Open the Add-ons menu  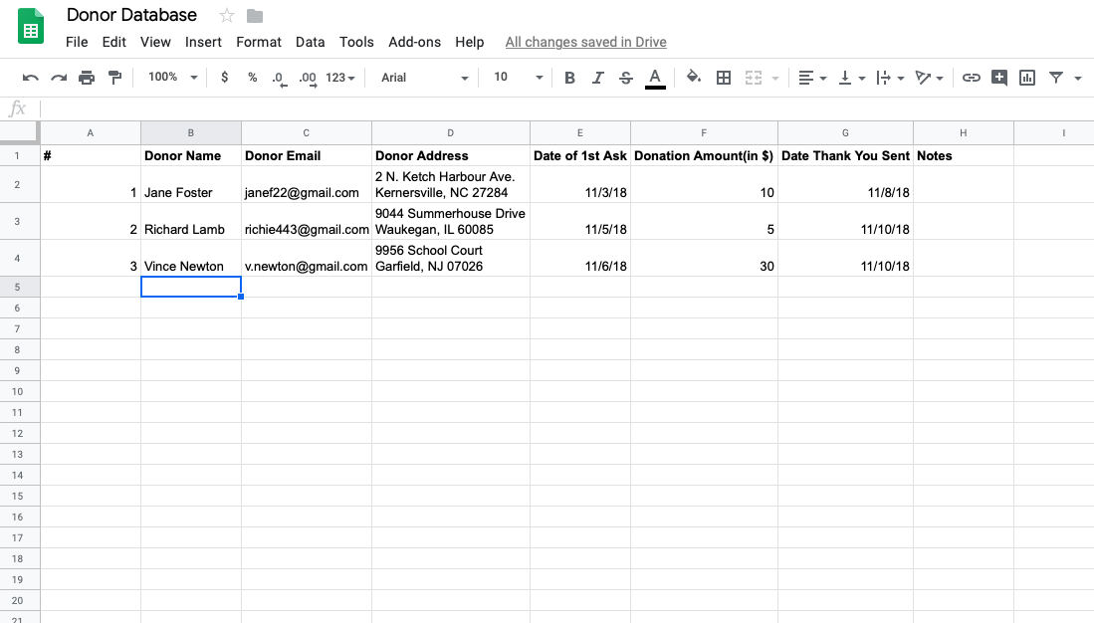[414, 42]
